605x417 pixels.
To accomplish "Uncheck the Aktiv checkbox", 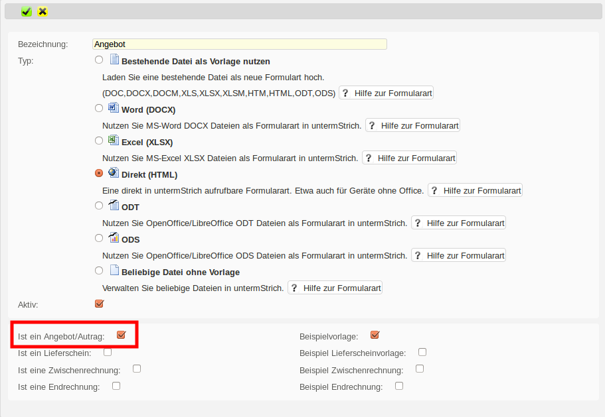I will tap(100, 304).
